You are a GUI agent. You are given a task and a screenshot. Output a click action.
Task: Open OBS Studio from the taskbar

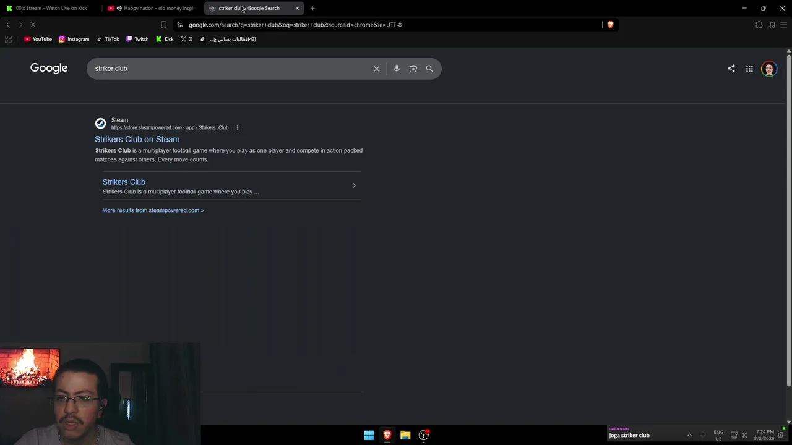(424, 435)
